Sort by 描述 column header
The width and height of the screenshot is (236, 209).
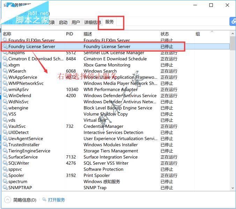(88, 34)
